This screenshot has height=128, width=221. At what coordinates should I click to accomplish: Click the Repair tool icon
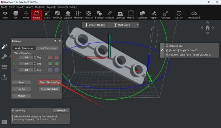click(154, 15)
